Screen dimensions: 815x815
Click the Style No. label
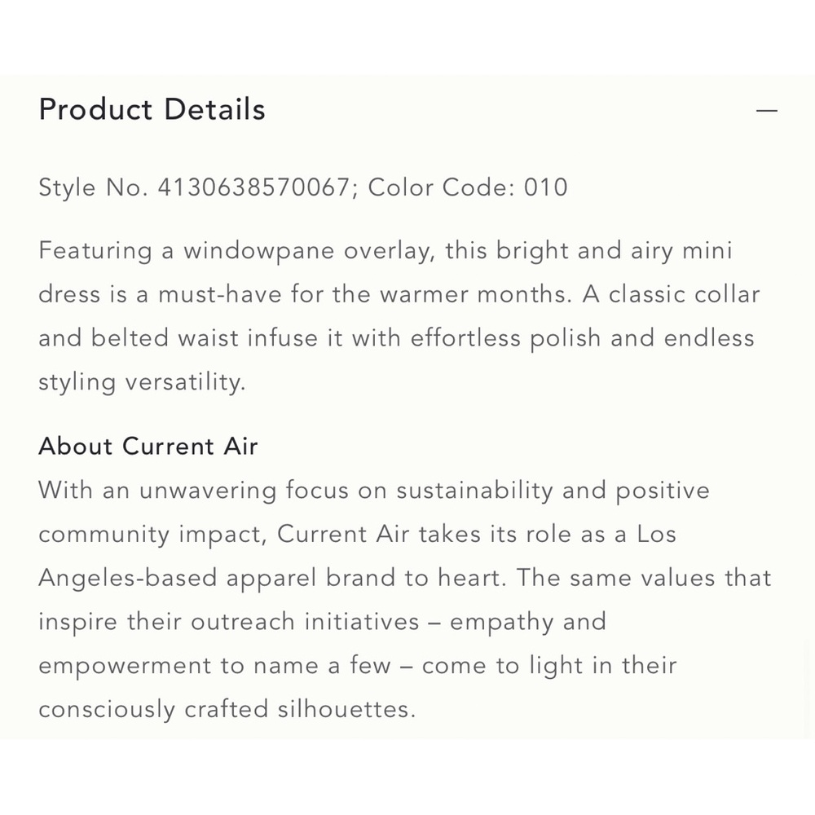click(94, 187)
